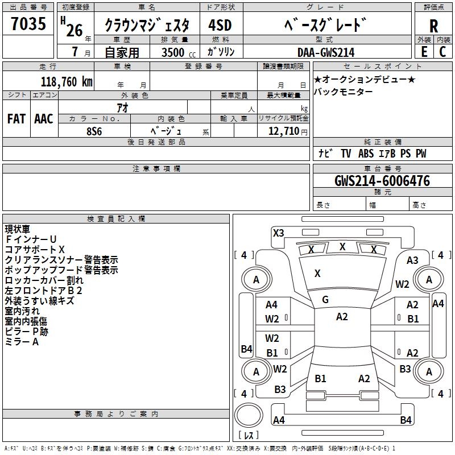Viewport: 455px width, 455px height.
Task: Click the mileage 118,760 km
Action: click(67, 82)
